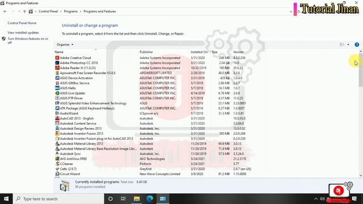Expand the view options dropdown arrow
Image resolution: width=363 pixels, height=204 pixels.
pyautogui.click(x=348, y=45)
